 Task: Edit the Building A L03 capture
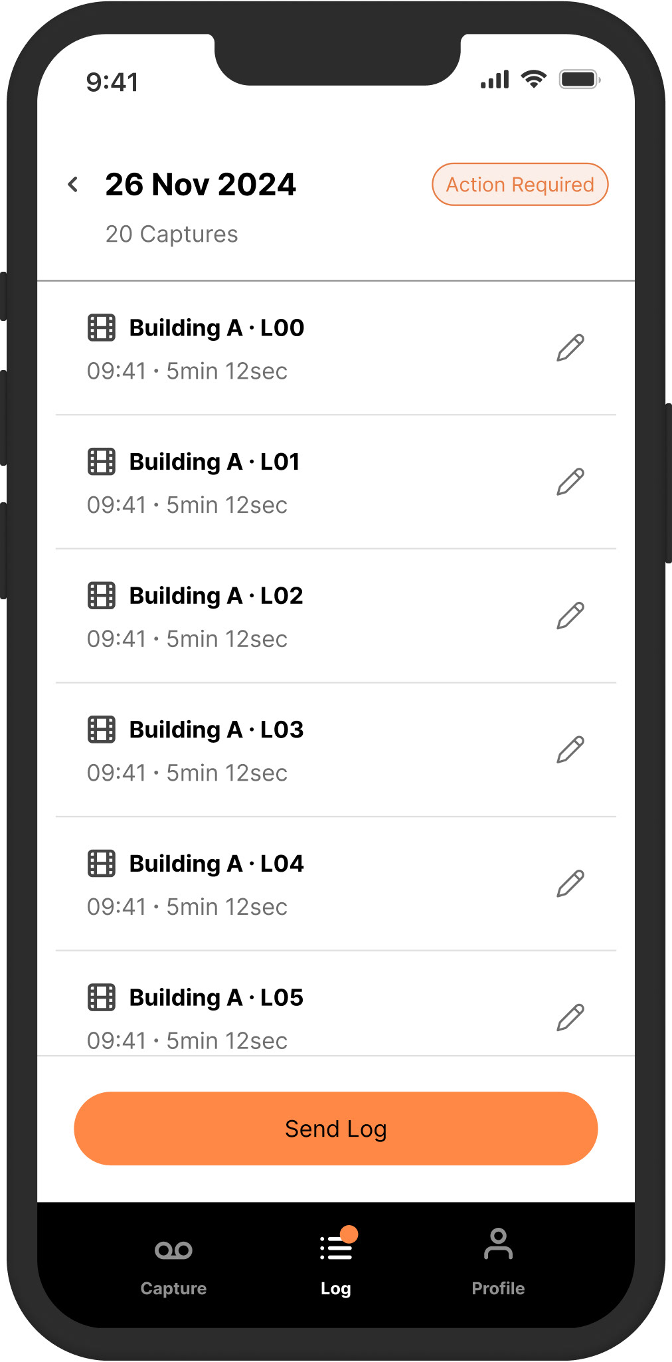(x=570, y=750)
